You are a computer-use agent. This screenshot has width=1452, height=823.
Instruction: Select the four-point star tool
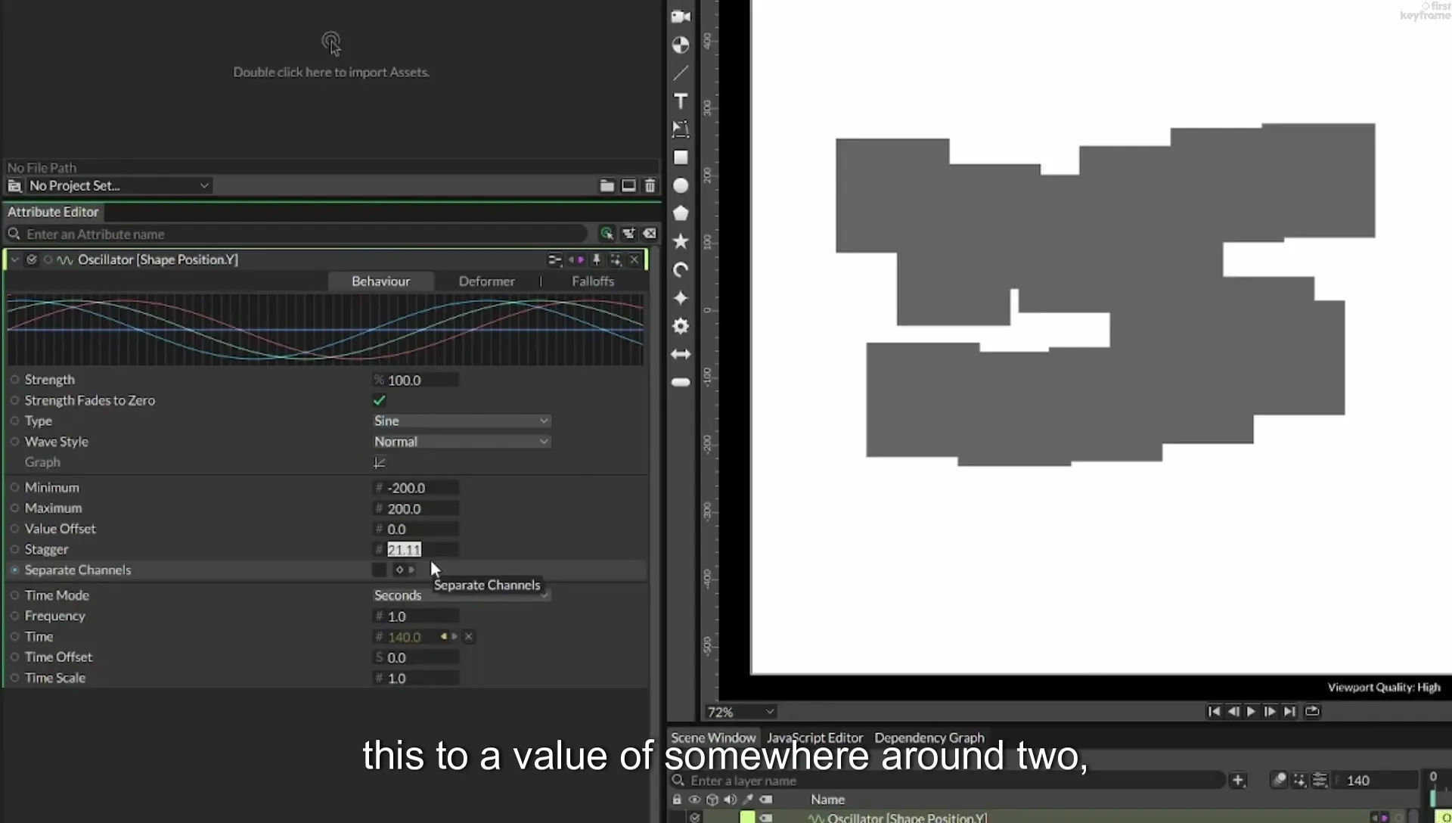(x=681, y=298)
